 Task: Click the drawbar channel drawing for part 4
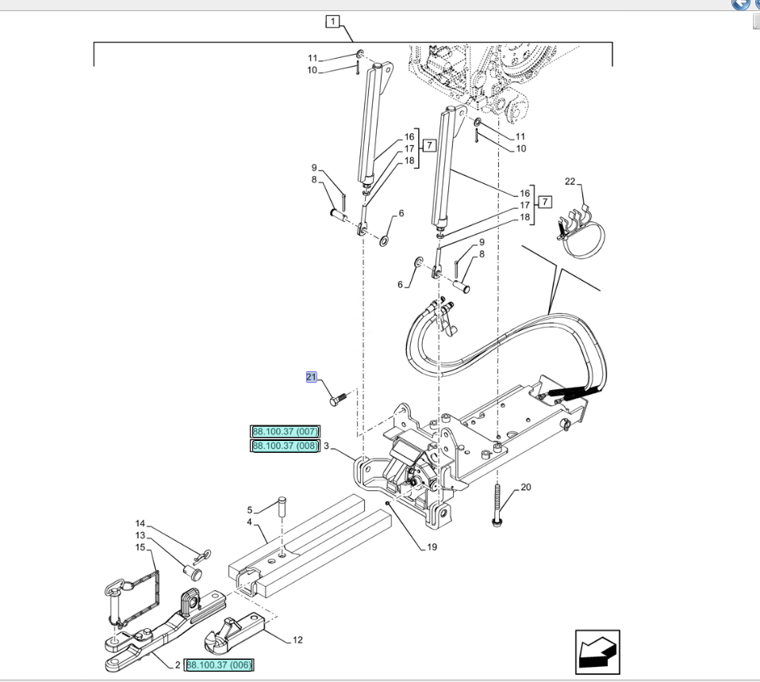(310, 546)
